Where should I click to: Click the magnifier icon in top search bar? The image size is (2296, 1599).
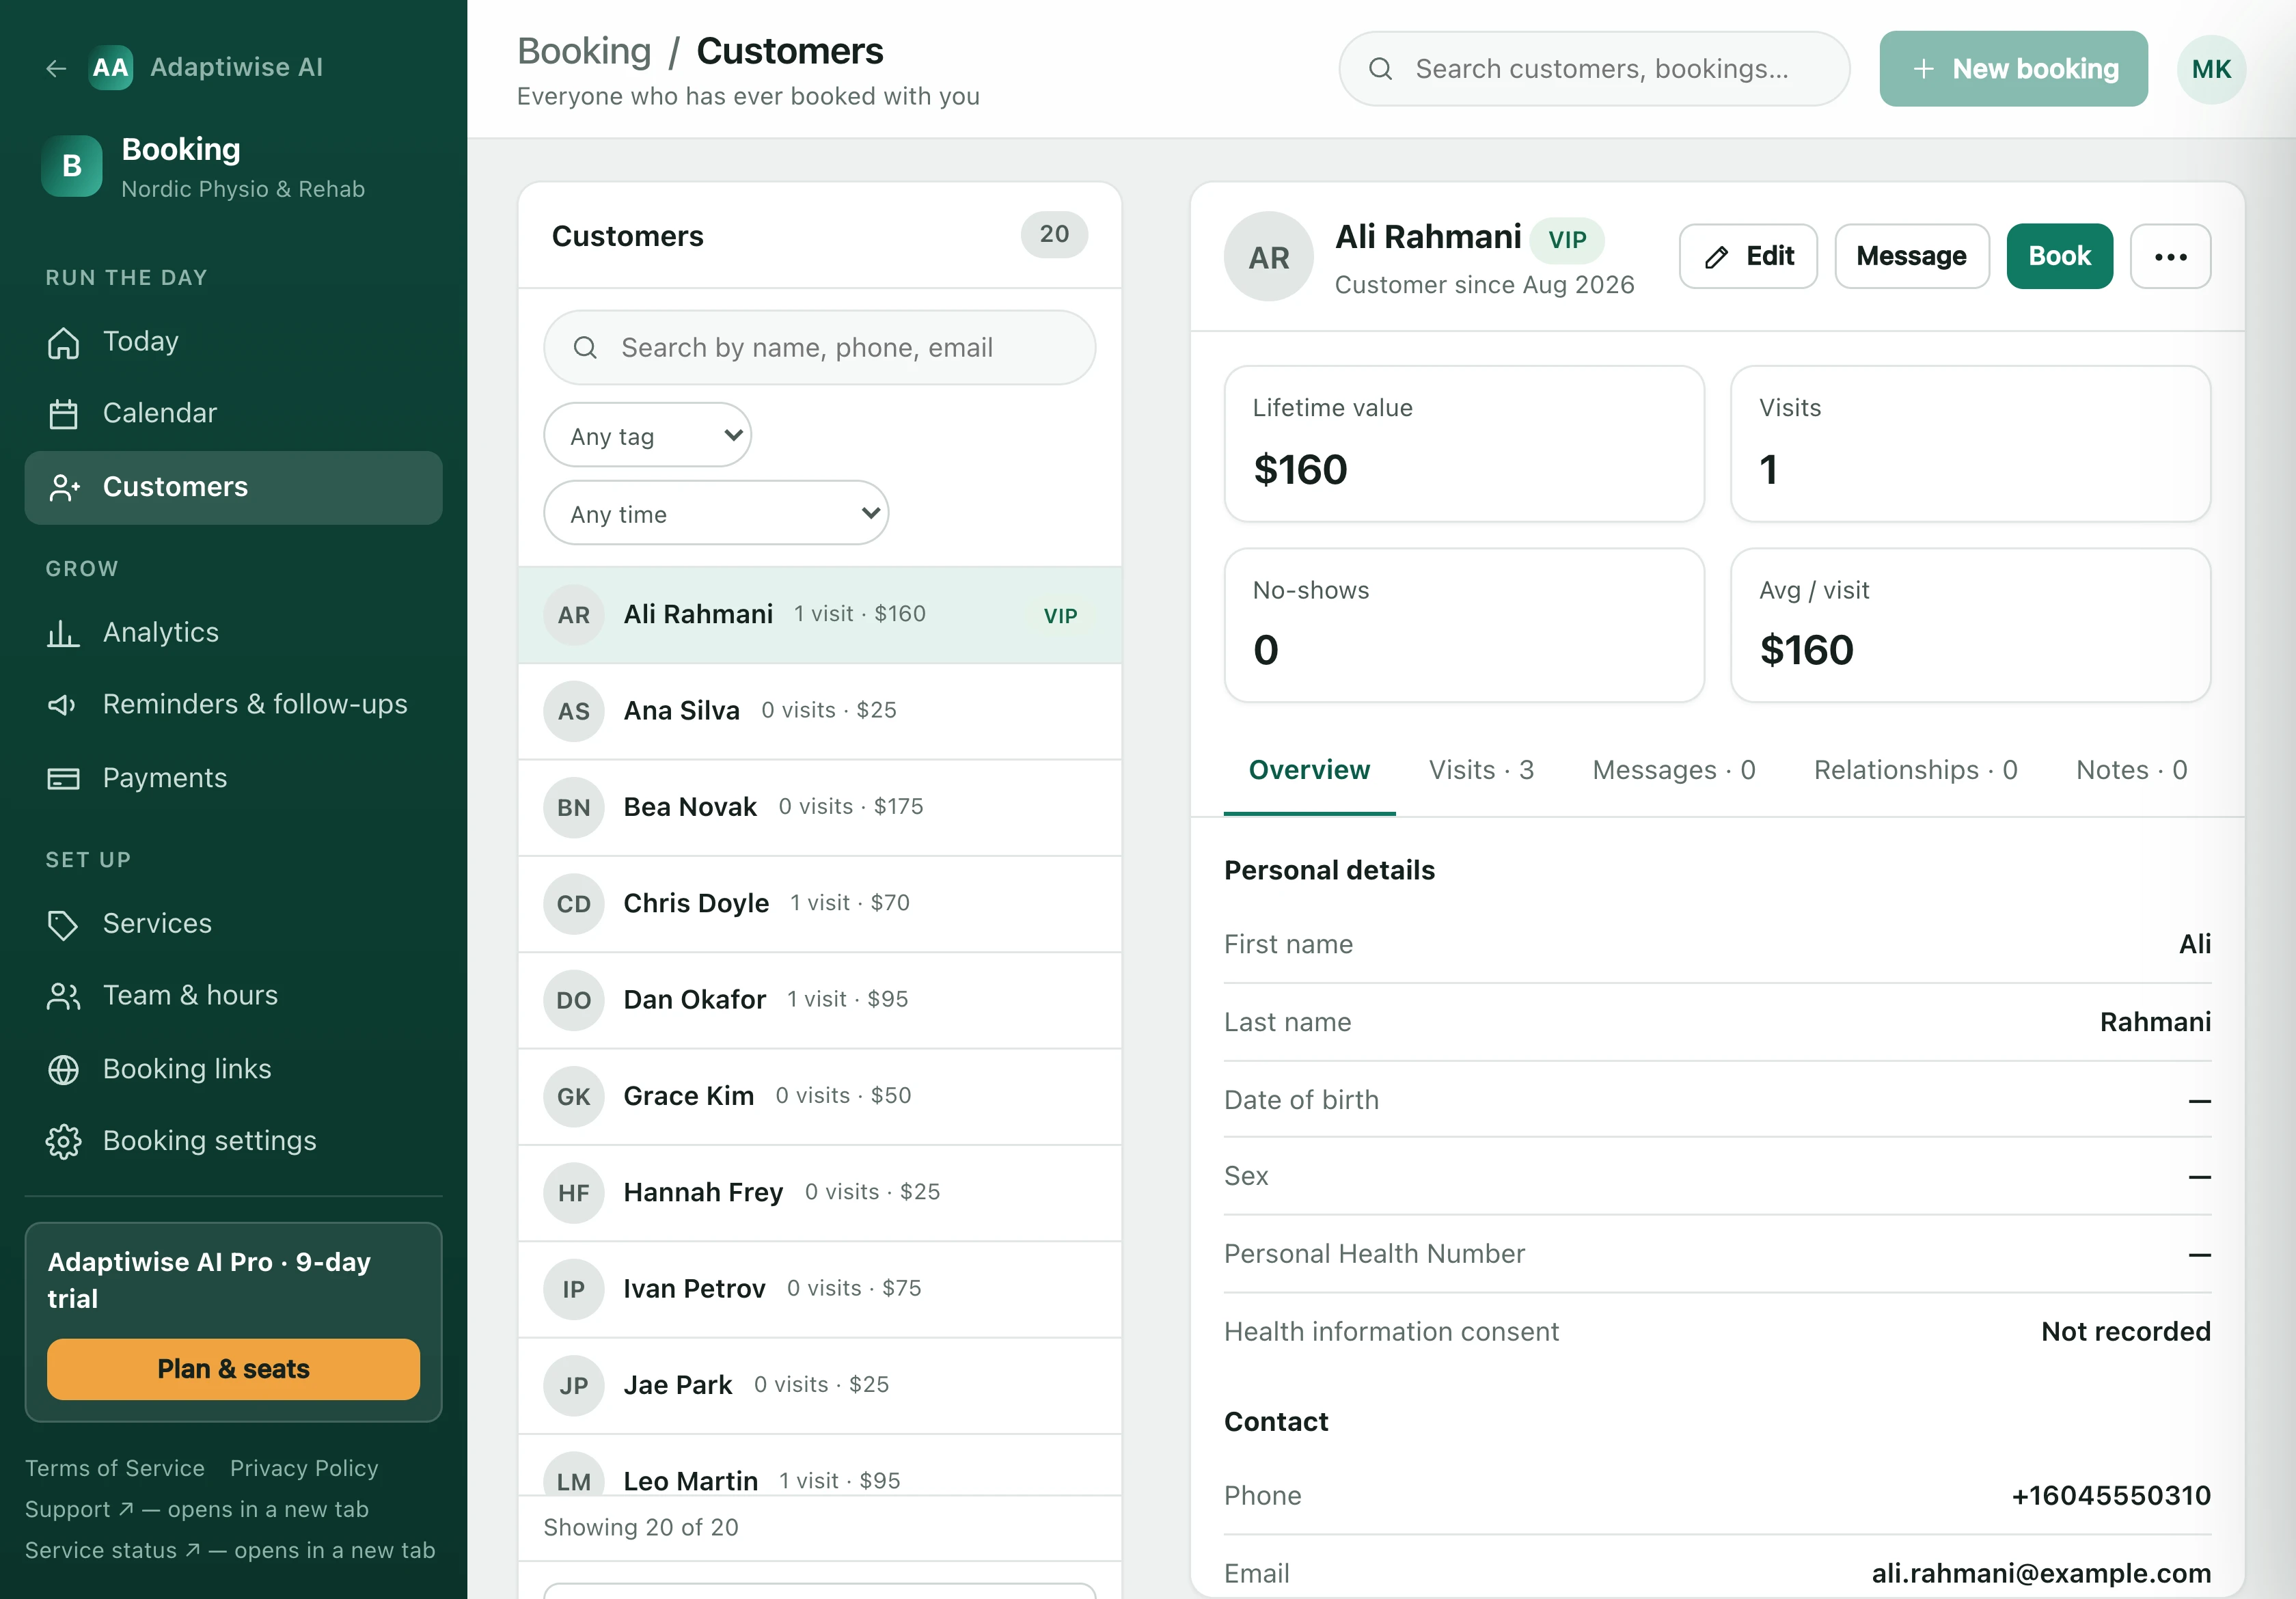[x=1380, y=69]
